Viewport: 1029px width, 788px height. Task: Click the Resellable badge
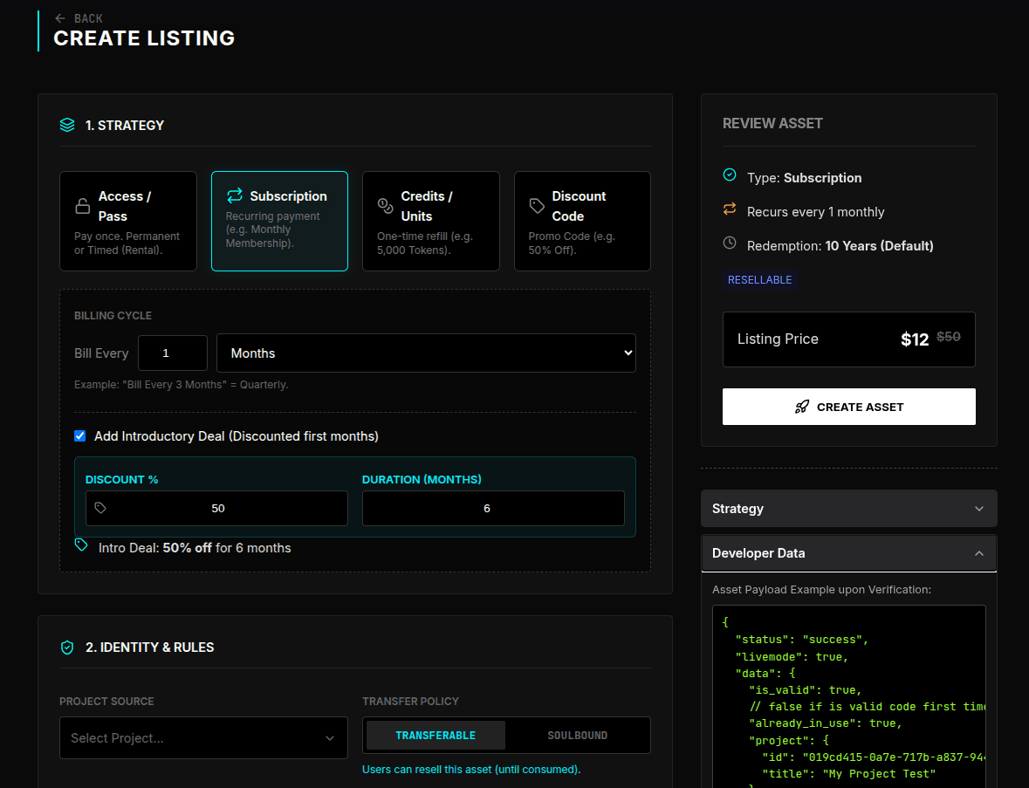click(759, 280)
